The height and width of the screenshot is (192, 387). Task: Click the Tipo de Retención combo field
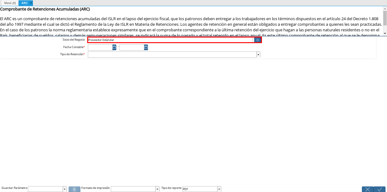(172, 55)
